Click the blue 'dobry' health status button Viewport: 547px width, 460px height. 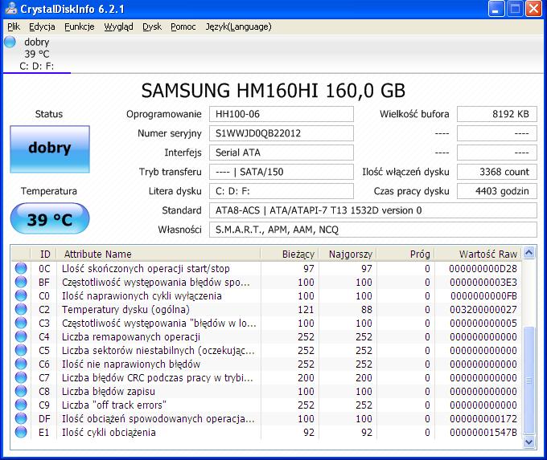coord(50,149)
